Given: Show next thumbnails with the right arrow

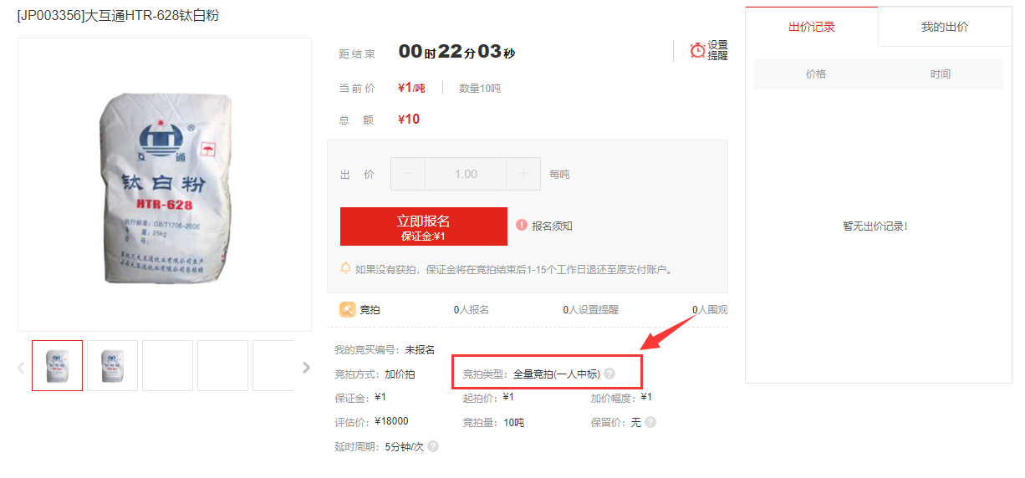Looking at the screenshot, I should click(x=306, y=367).
